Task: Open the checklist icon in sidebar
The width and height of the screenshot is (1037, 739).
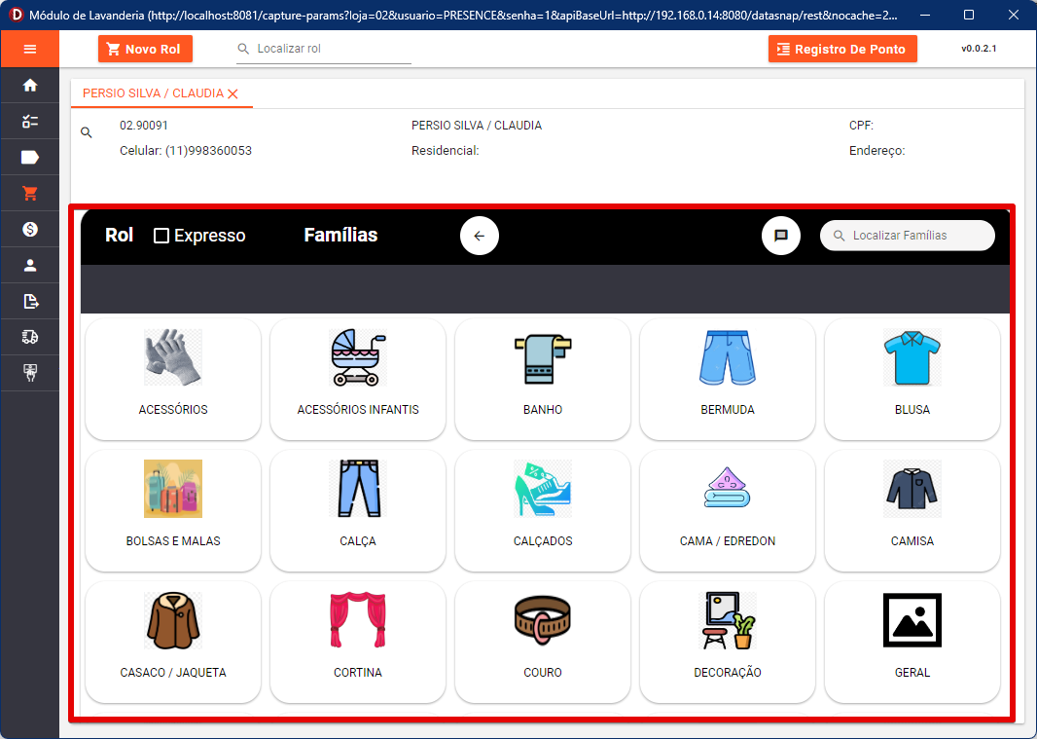Action: tap(30, 121)
